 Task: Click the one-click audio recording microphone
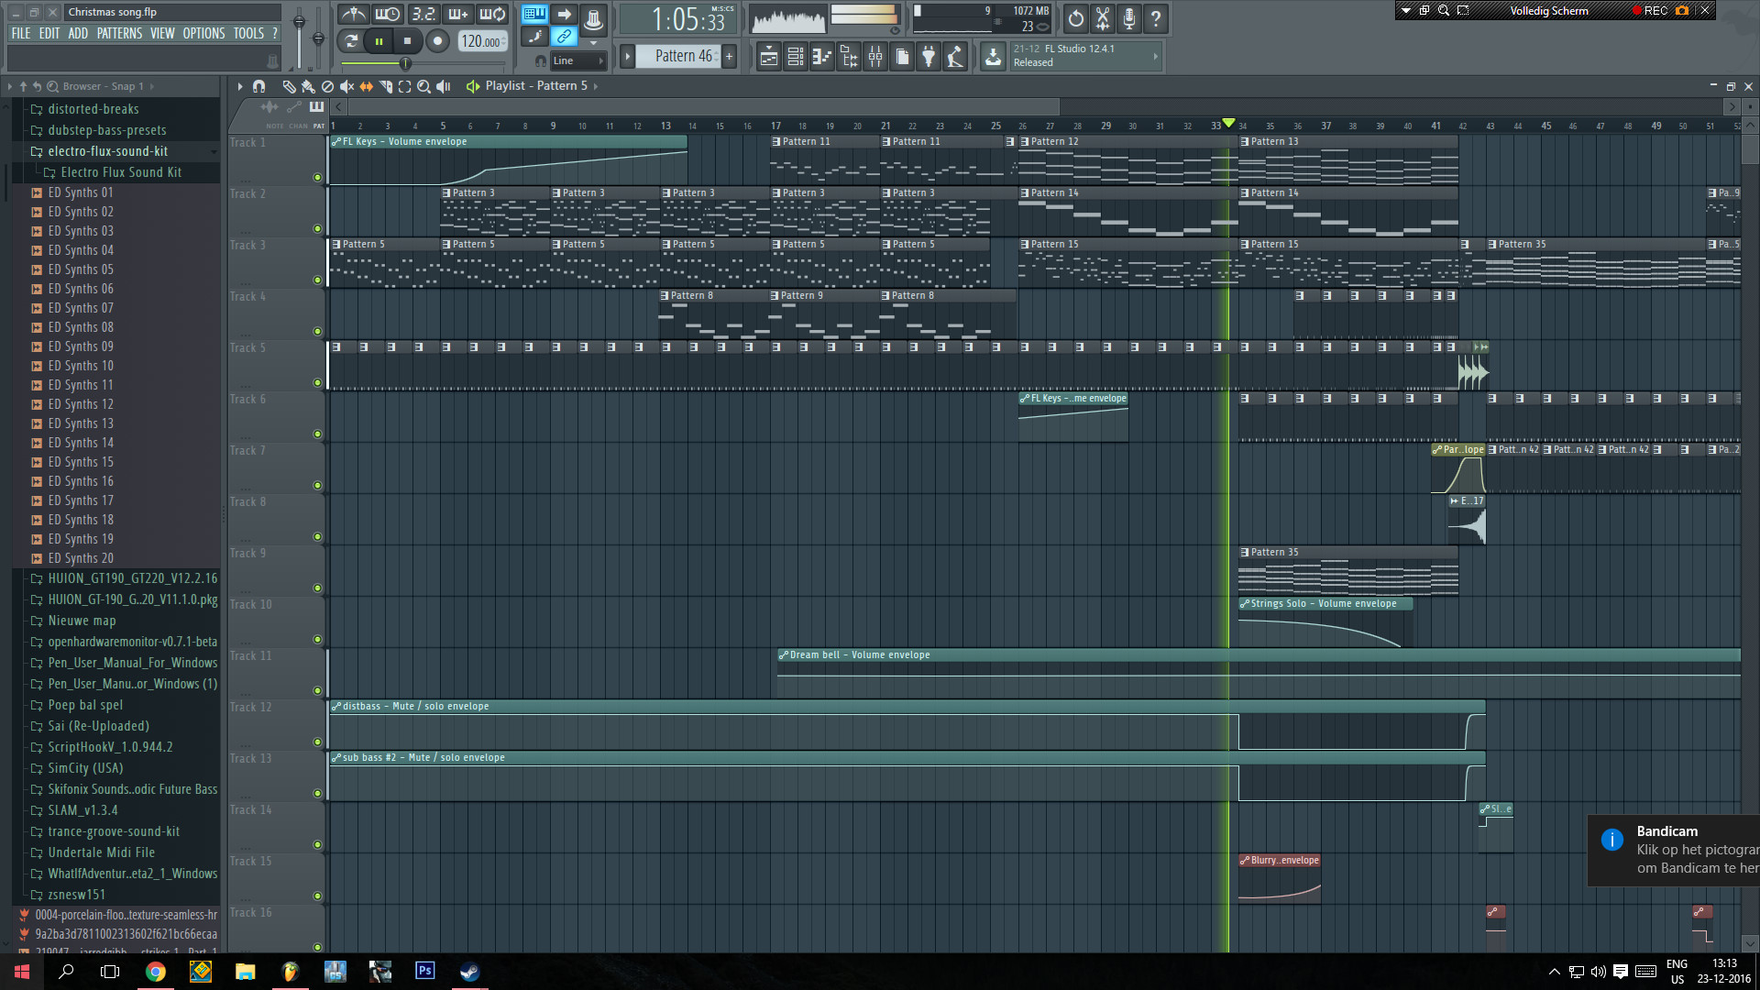1129,17
